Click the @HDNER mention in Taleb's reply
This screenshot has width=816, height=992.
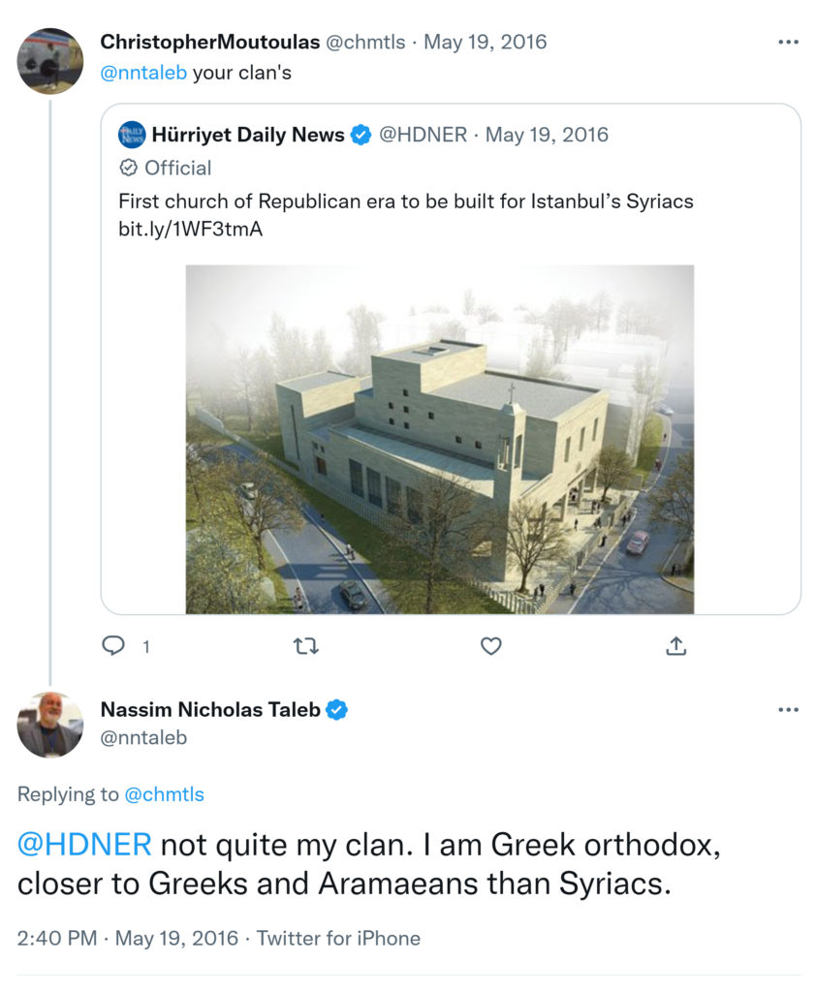84,845
